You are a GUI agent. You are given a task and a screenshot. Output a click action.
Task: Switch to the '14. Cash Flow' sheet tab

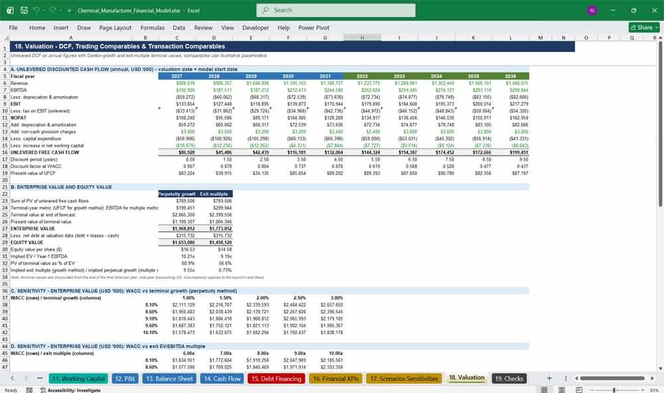[x=222, y=378]
